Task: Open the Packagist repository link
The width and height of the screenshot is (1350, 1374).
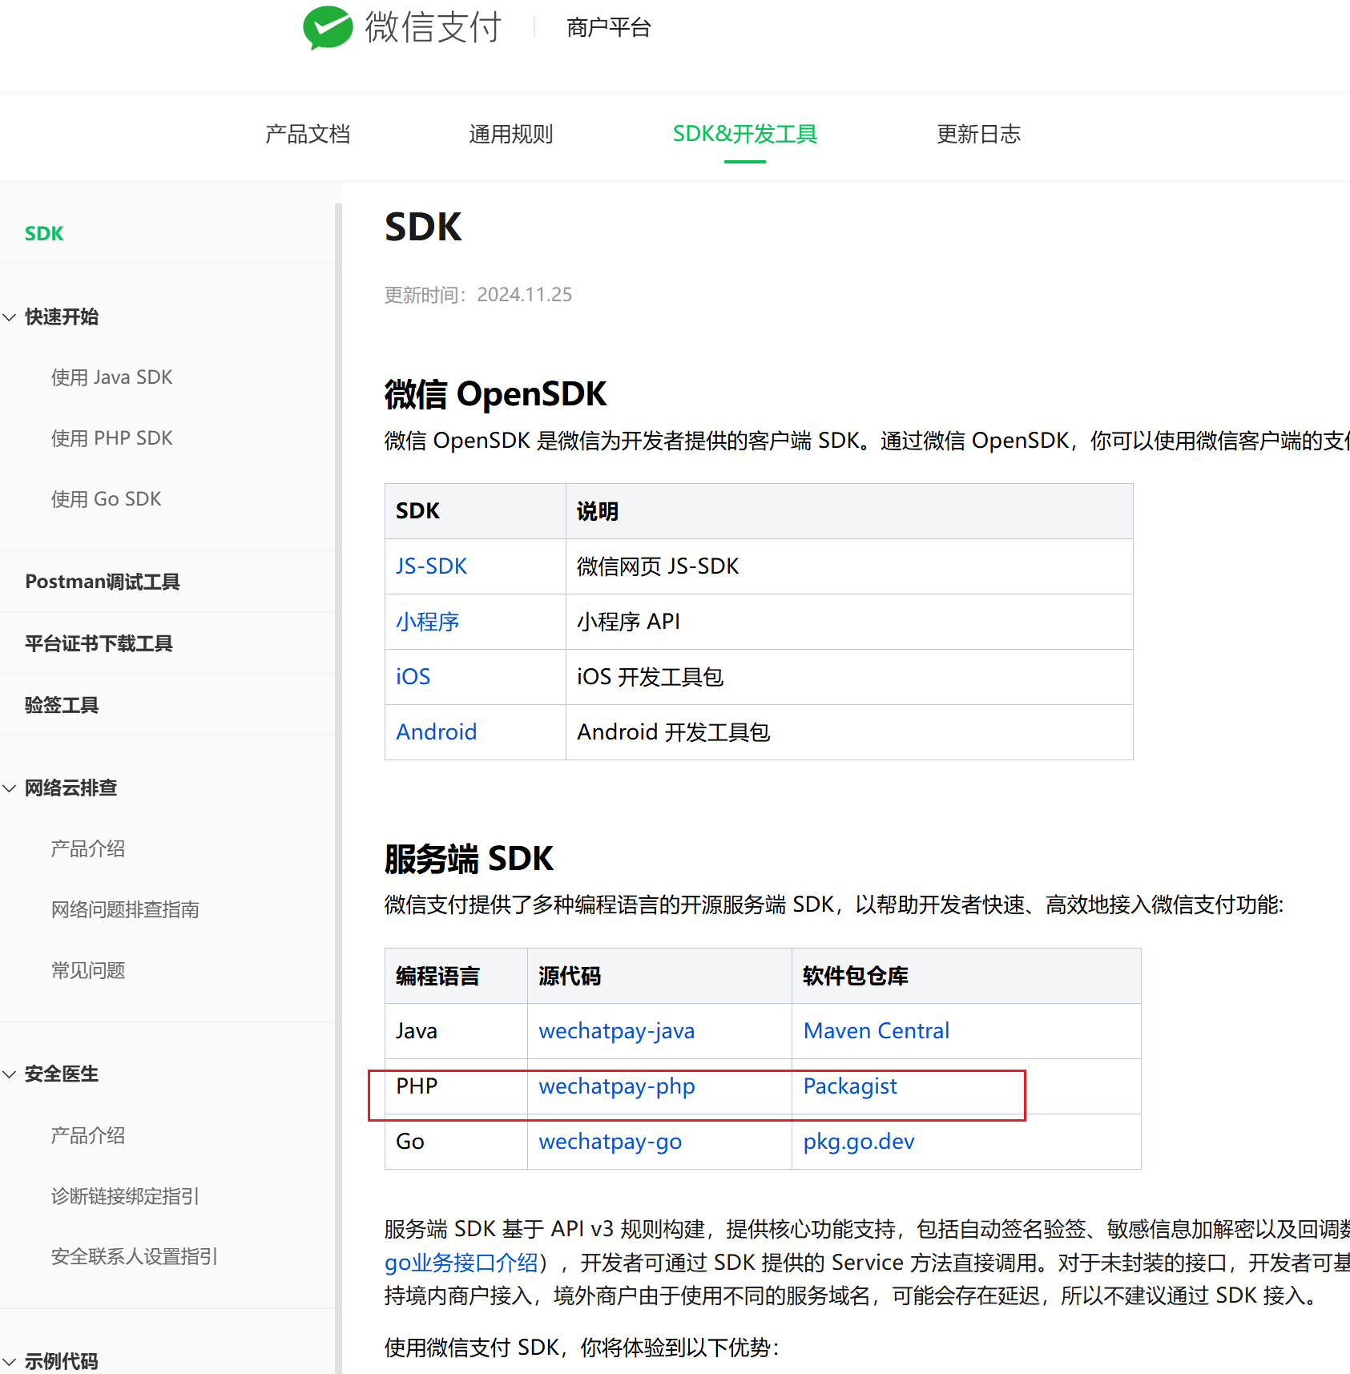Action: pos(850,1086)
